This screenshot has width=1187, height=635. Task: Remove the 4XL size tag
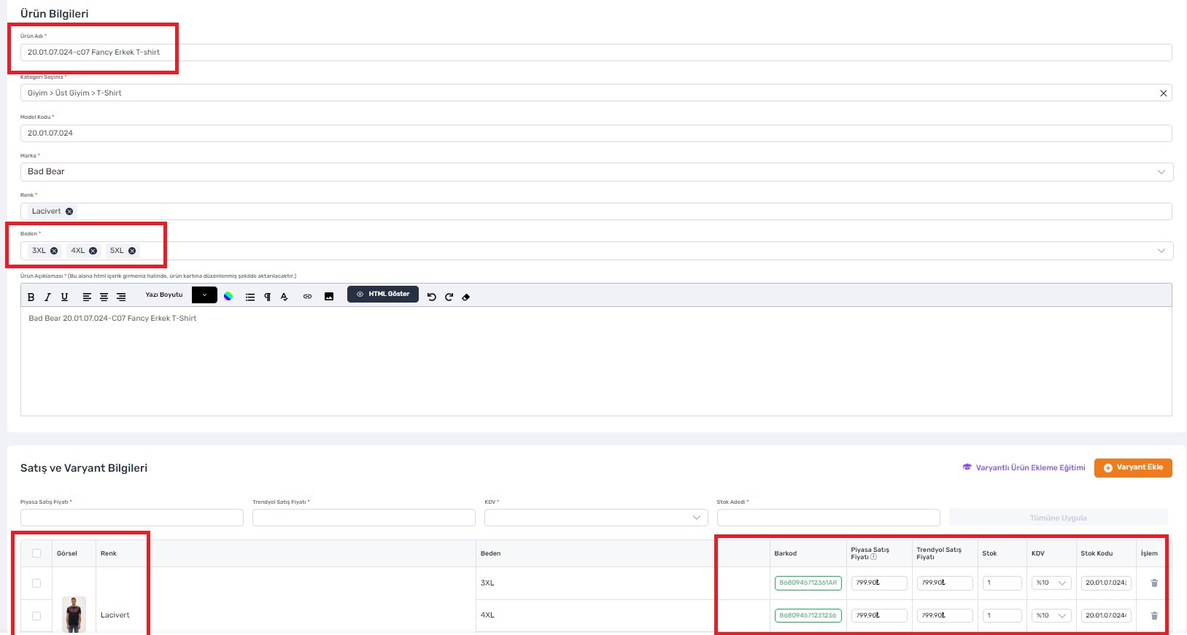click(x=93, y=251)
